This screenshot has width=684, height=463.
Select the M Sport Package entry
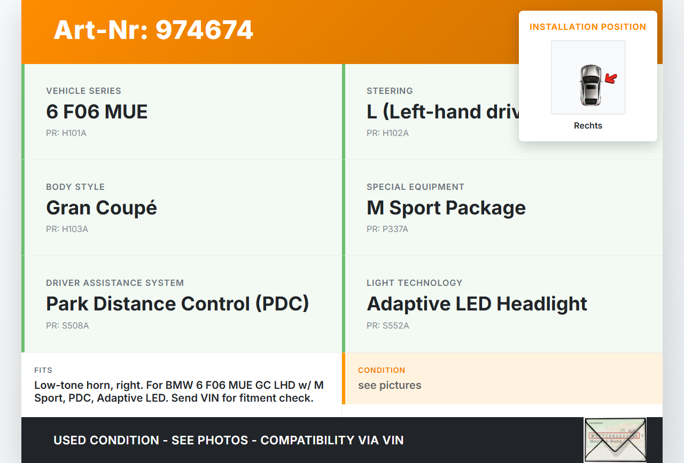tap(446, 207)
